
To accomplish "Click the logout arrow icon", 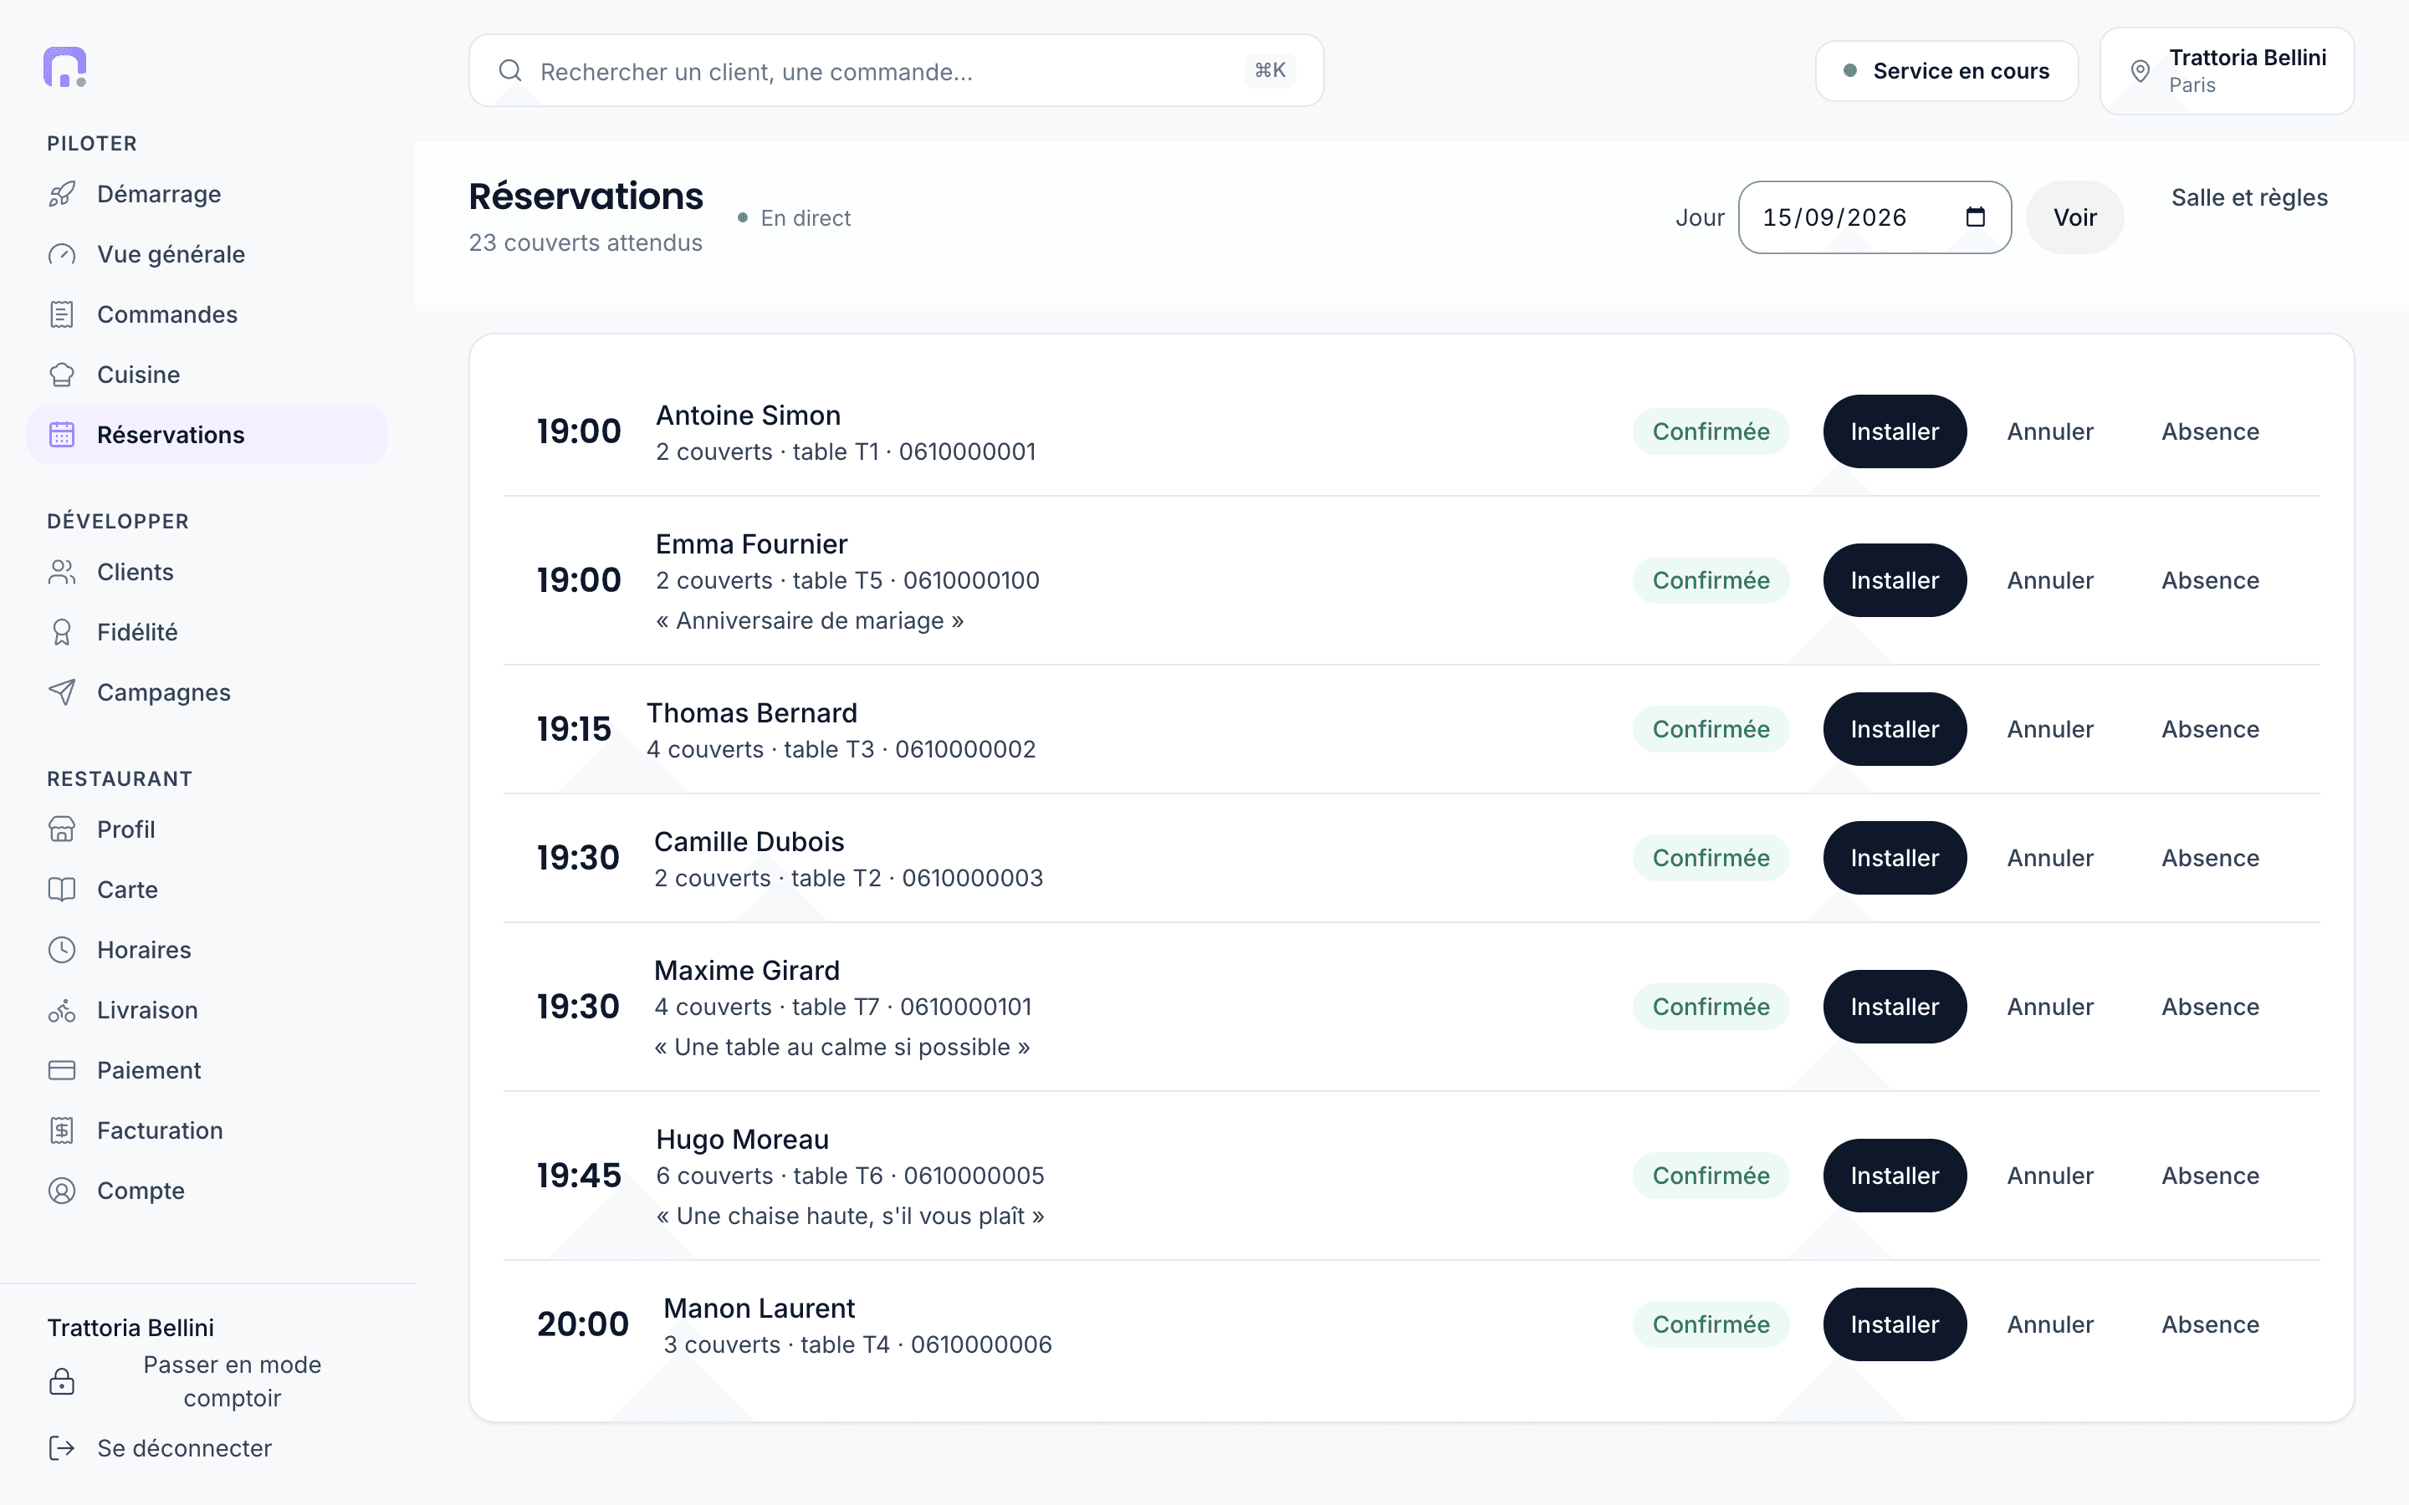I will (62, 1448).
